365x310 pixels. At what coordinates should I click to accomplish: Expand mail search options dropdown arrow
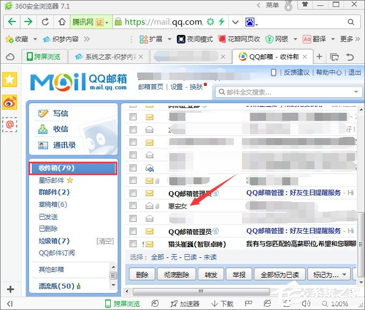(x=356, y=92)
